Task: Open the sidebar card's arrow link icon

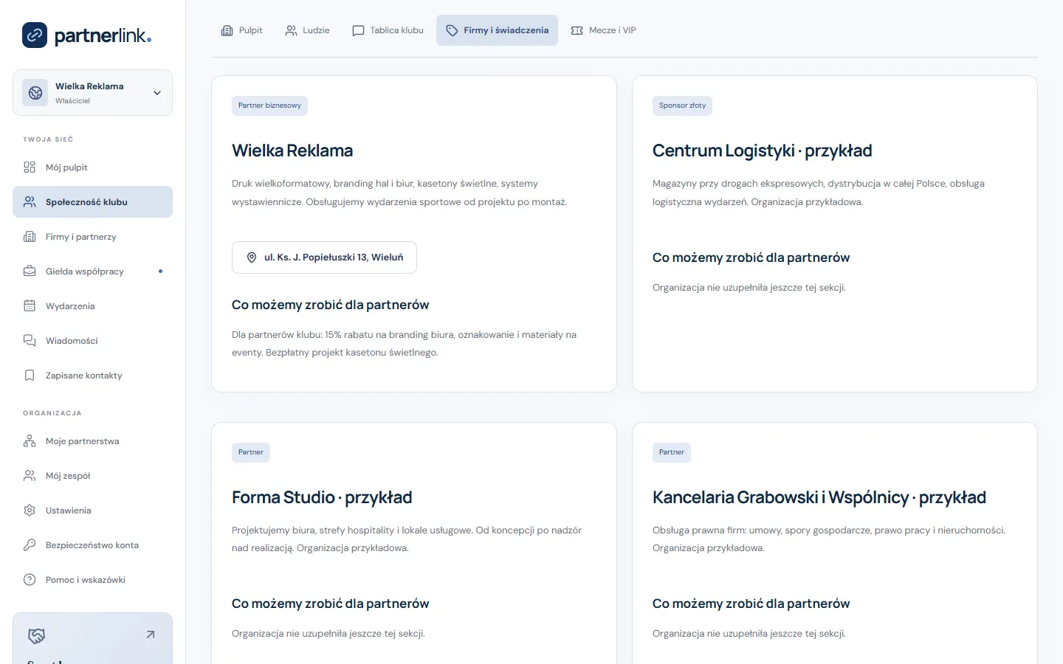Action: (x=151, y=634)
